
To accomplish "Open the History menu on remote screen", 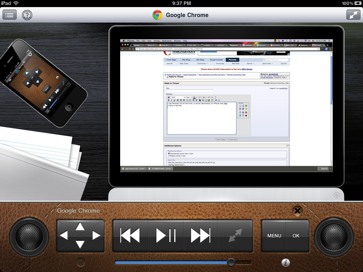I will pos(157,41).
